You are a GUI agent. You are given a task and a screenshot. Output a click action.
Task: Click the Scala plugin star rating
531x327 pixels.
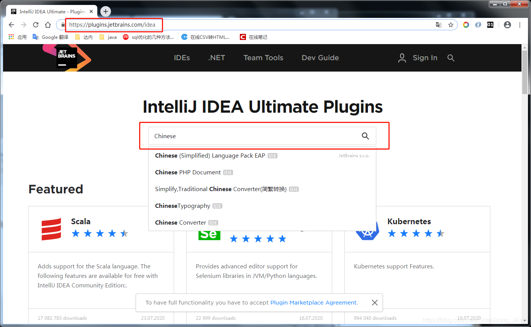click(x=100, y=233)
